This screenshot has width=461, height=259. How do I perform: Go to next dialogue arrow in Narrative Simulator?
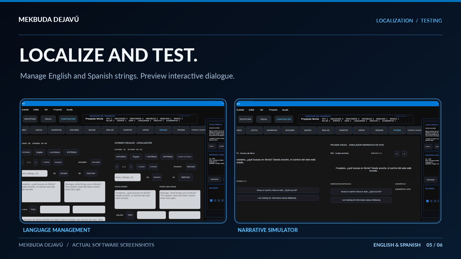404,154
